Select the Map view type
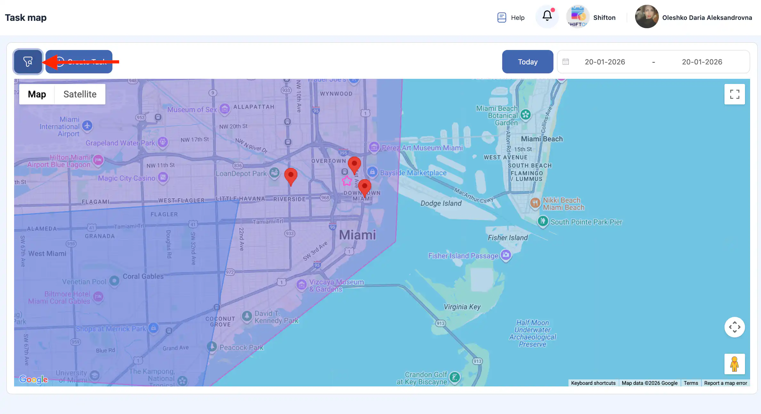 point(37,94)
